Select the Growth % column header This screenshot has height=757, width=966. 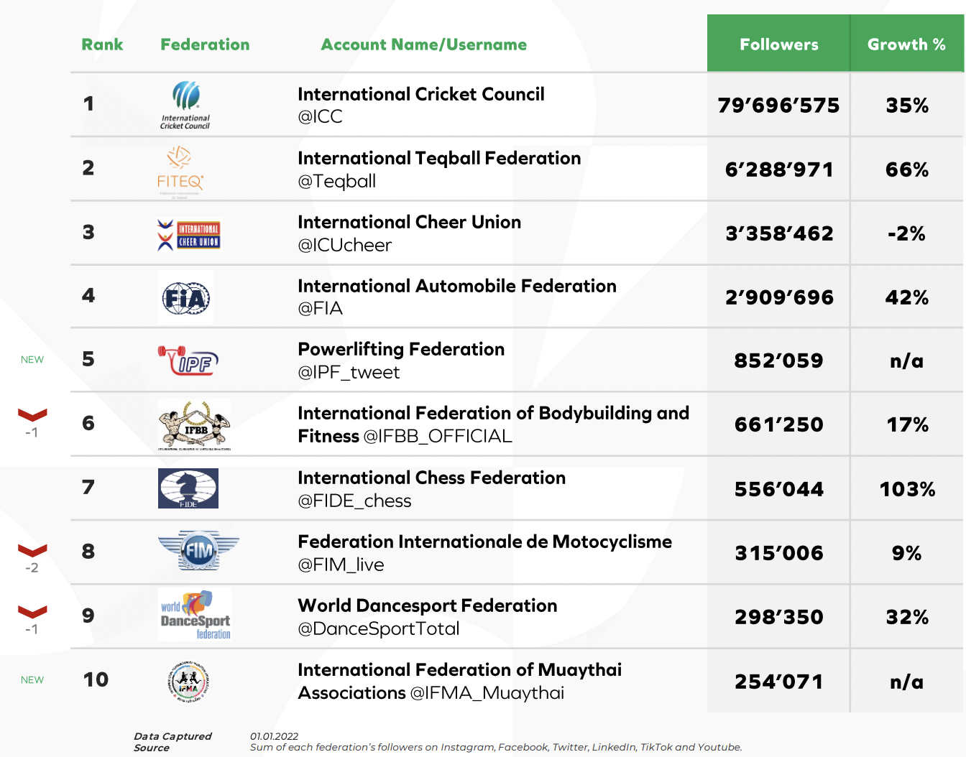[907, 43]
